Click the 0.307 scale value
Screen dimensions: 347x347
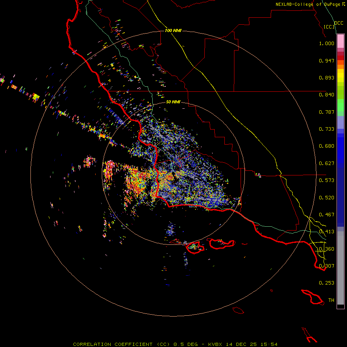pyautogui.click(x=327, y=266)
